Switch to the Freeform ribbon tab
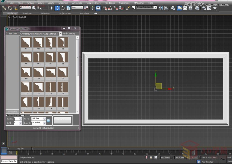 pos(27,13)
